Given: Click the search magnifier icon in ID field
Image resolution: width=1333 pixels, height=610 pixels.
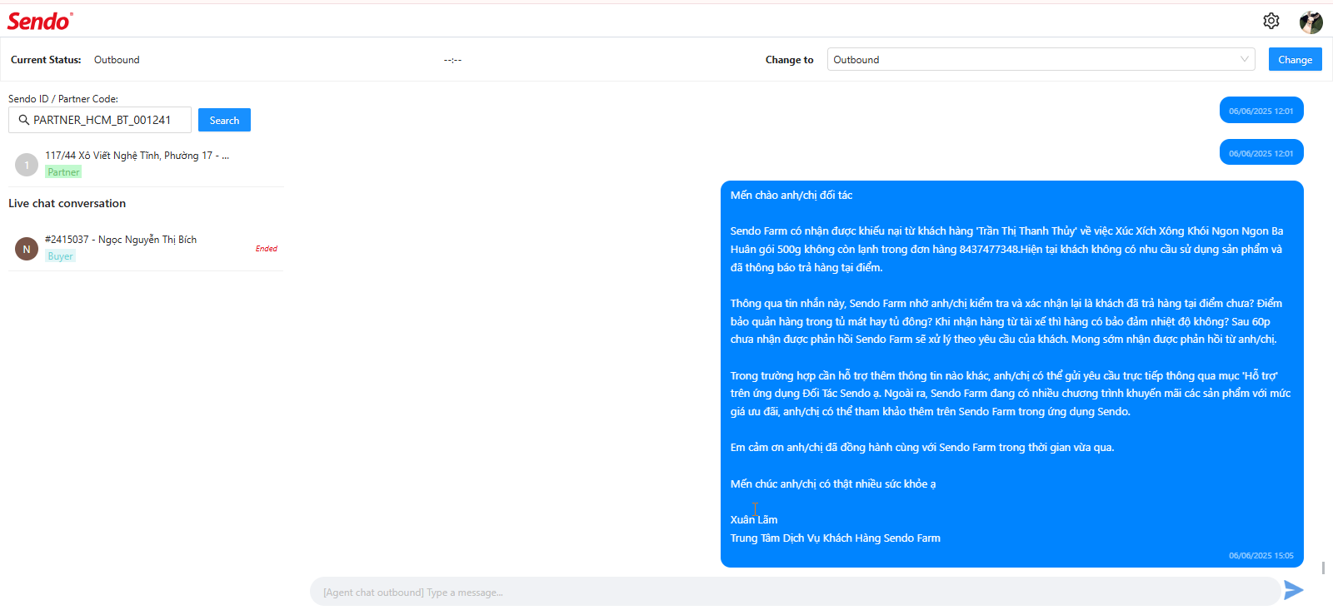Looking at the screenshot, I should (24, 120).
